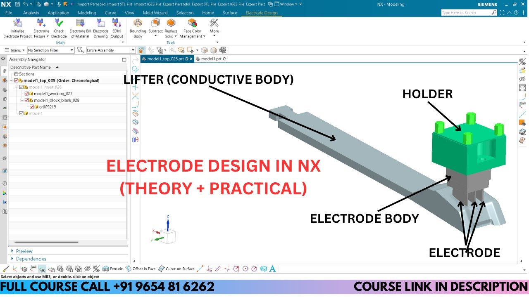This screenshot has height=297, width=529.
Task: Click Initialize Electrode Project icon
Action: pos(17,23)
